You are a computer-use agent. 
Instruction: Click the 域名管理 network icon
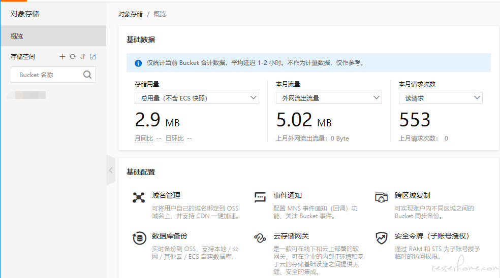pos(139,197)
